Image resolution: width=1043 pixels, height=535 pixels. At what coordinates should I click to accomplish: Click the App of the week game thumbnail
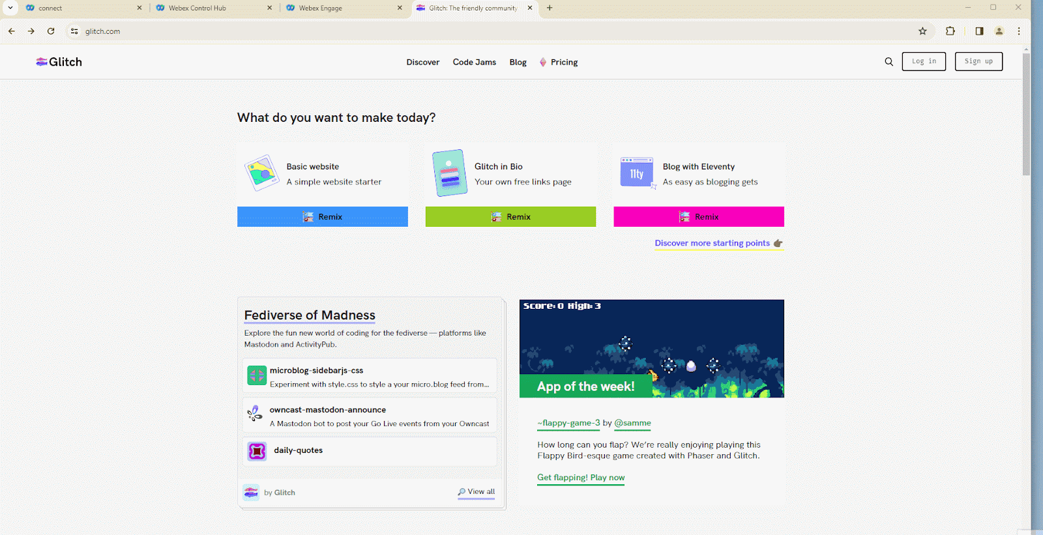[x=652, y=349]
